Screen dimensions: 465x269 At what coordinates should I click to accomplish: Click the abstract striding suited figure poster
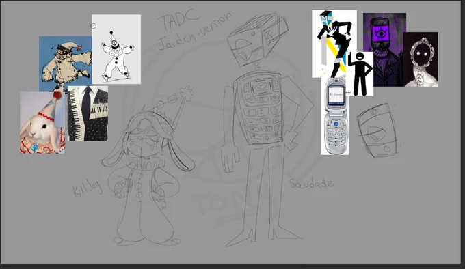pyautogui.click(x=334, y=44)
